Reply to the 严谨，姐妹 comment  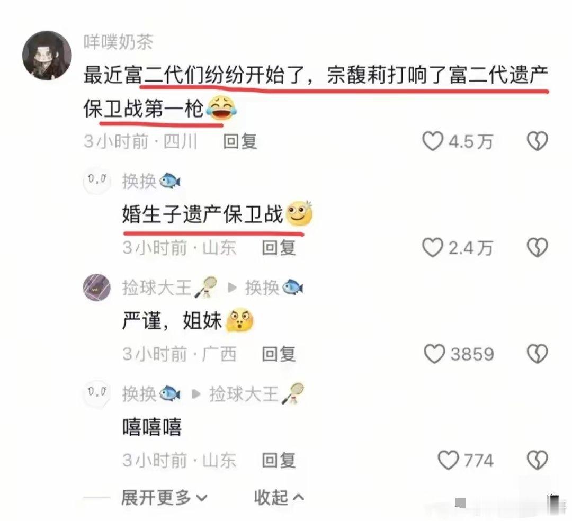pos(279,354)
